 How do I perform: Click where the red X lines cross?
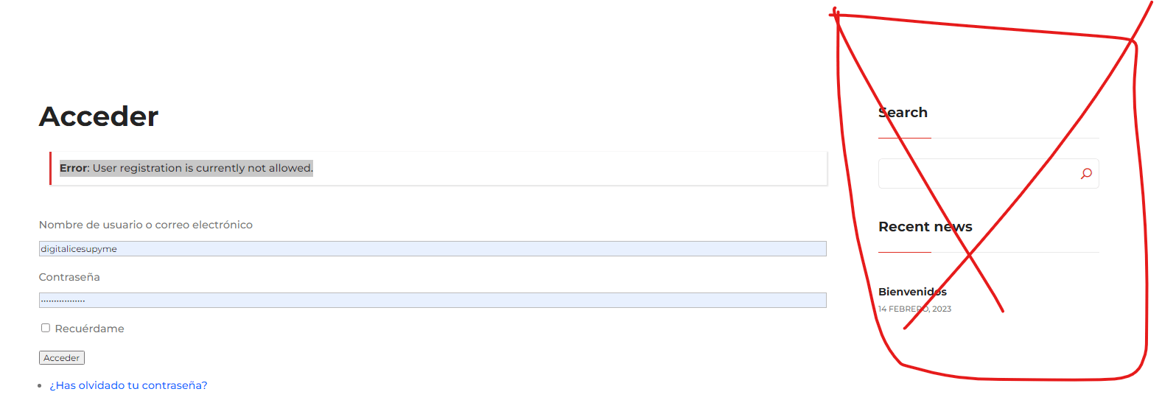(x=969, y=254)
